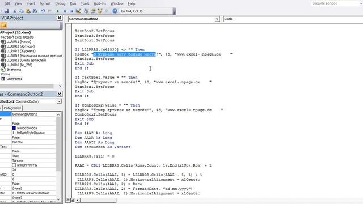Click the Tahoma font property value
363x204 pixels.
click(34, 160)
